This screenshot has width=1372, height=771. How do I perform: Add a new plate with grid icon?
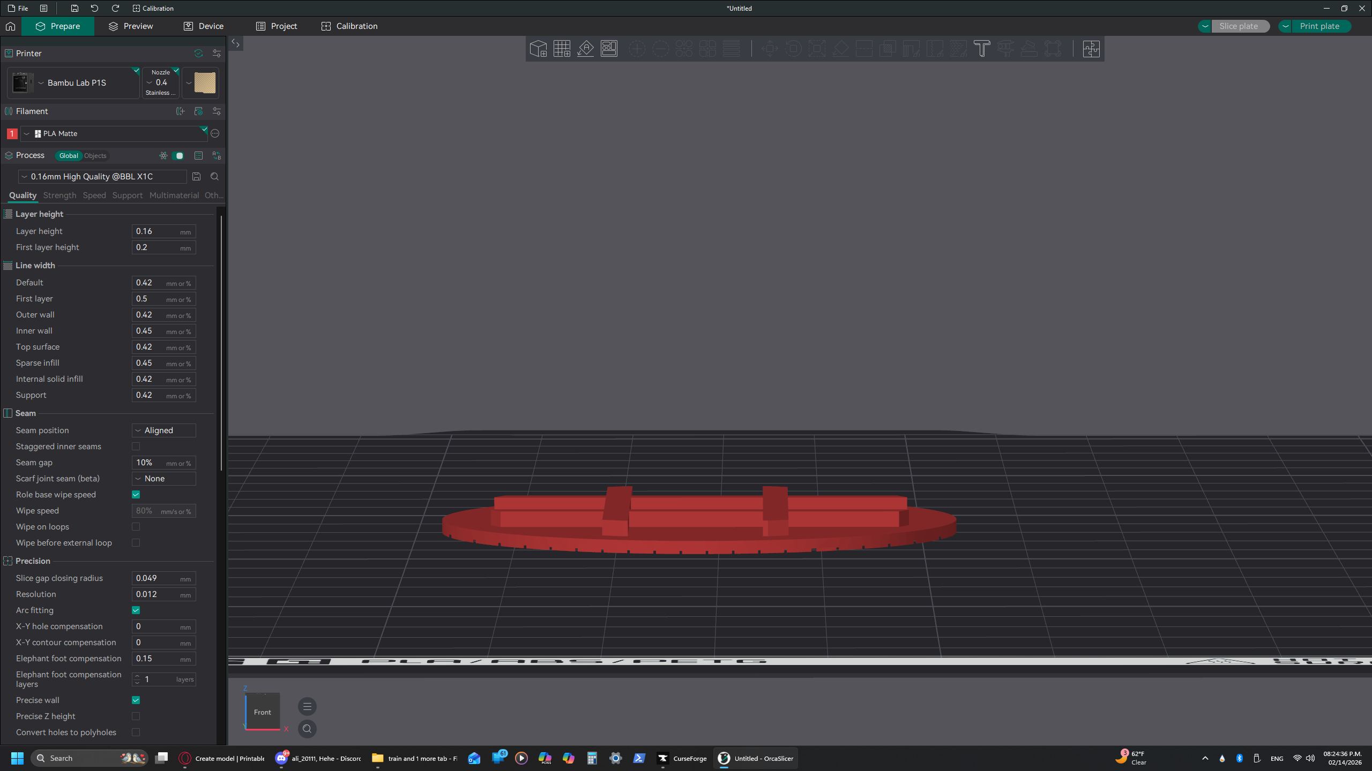pyautogui.click(x=562, y=49)
